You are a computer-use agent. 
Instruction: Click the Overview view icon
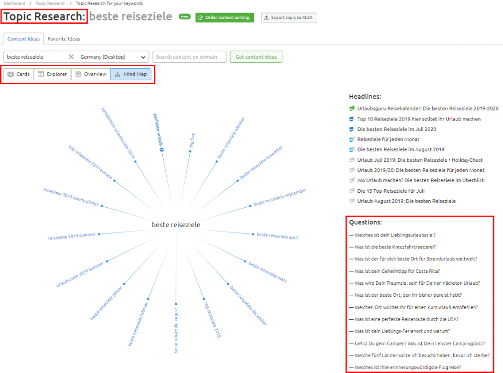pos(78,74)
